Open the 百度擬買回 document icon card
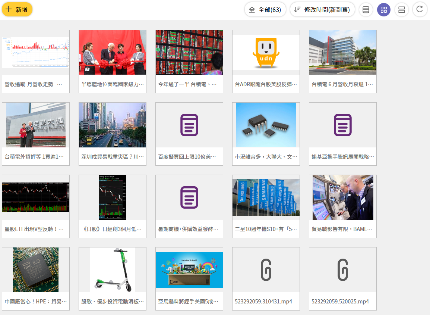The width and height of the screenshot is (430, 315). click(x=189, y=125)
